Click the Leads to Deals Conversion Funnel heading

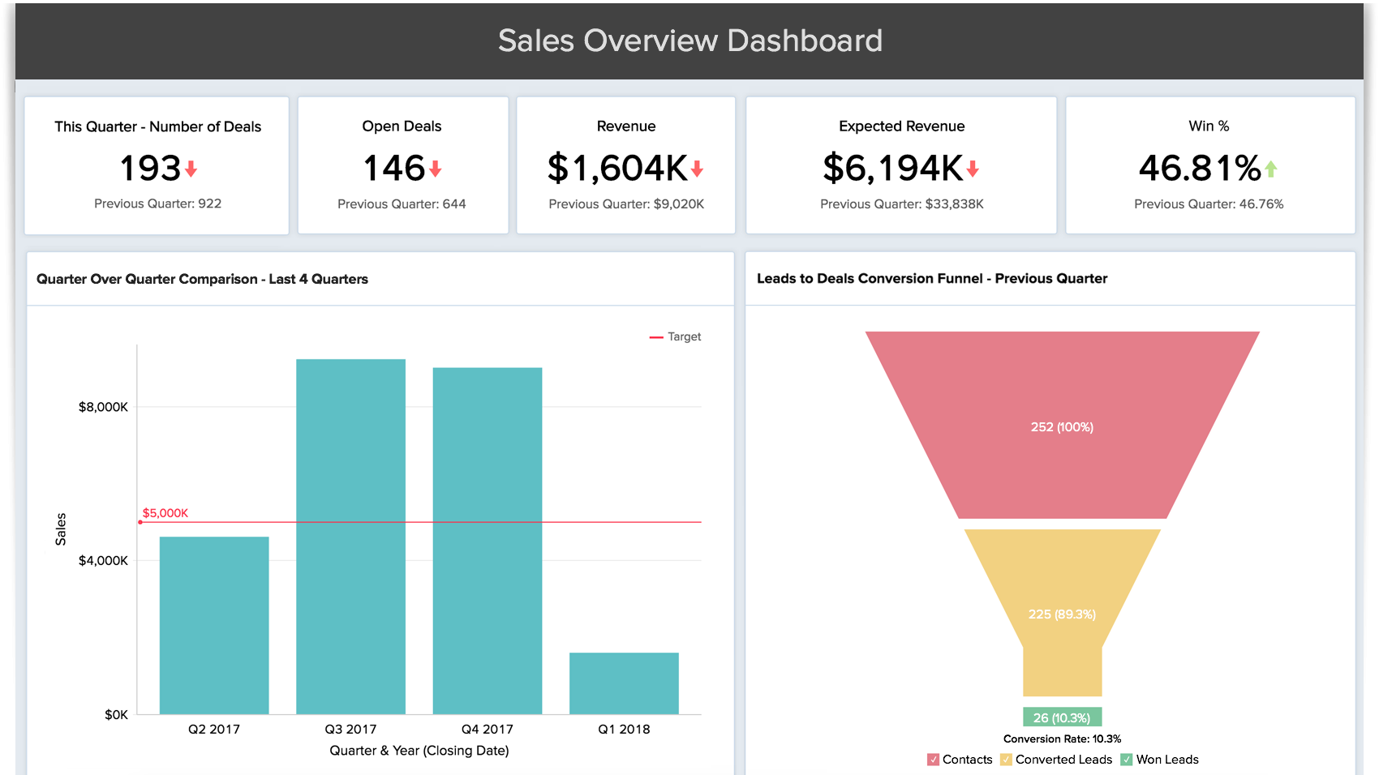[x=932, y=279]
